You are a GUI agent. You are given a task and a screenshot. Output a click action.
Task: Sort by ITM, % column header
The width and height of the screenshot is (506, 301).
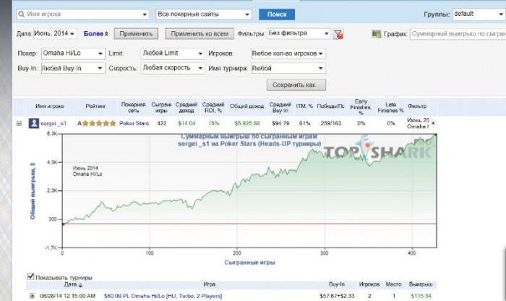pos(304,106)
